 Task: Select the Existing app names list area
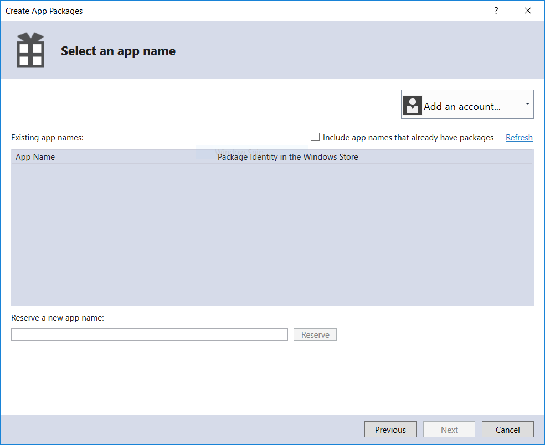(272, 232)
